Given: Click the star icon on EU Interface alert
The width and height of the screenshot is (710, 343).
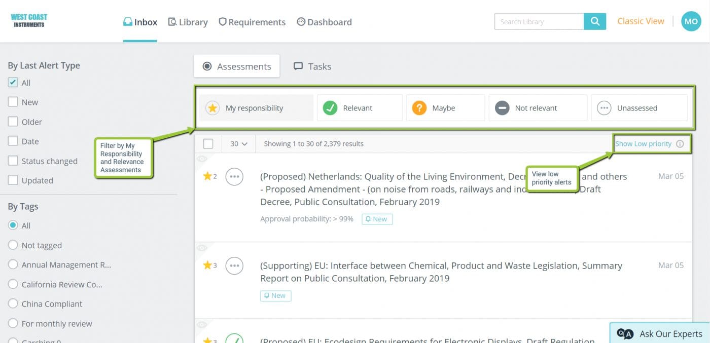Looking at the screenshot, I should (x=207, y=265).
